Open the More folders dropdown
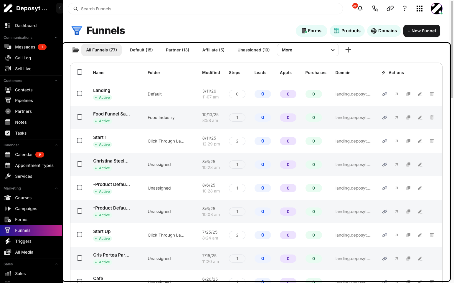 coord(308,50)
